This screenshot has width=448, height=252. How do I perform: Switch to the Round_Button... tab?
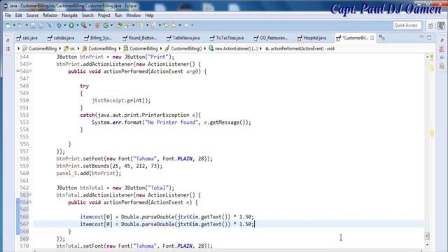(140, 38)
